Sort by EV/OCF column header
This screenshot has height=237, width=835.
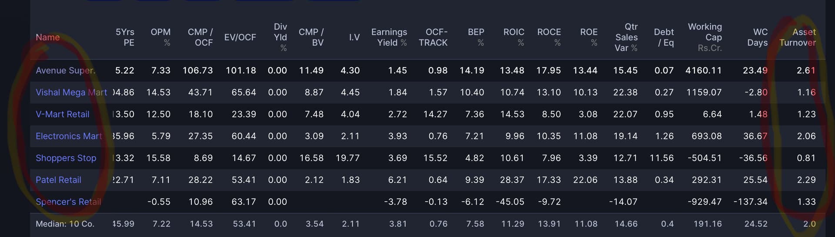240,37
